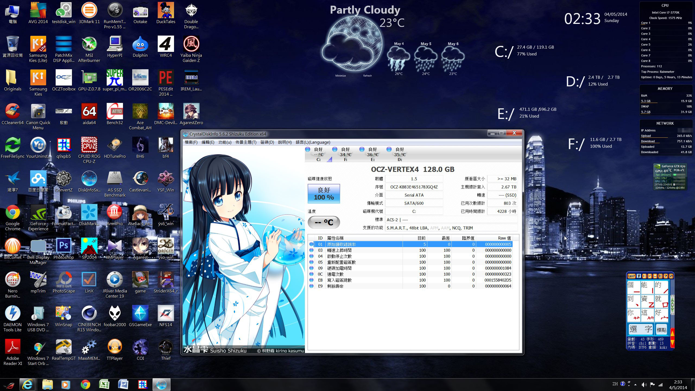This screenshot has width=695, height=391.
Task: Open CINEBENCH R15 desktop icon
Action: click(89, 319)
